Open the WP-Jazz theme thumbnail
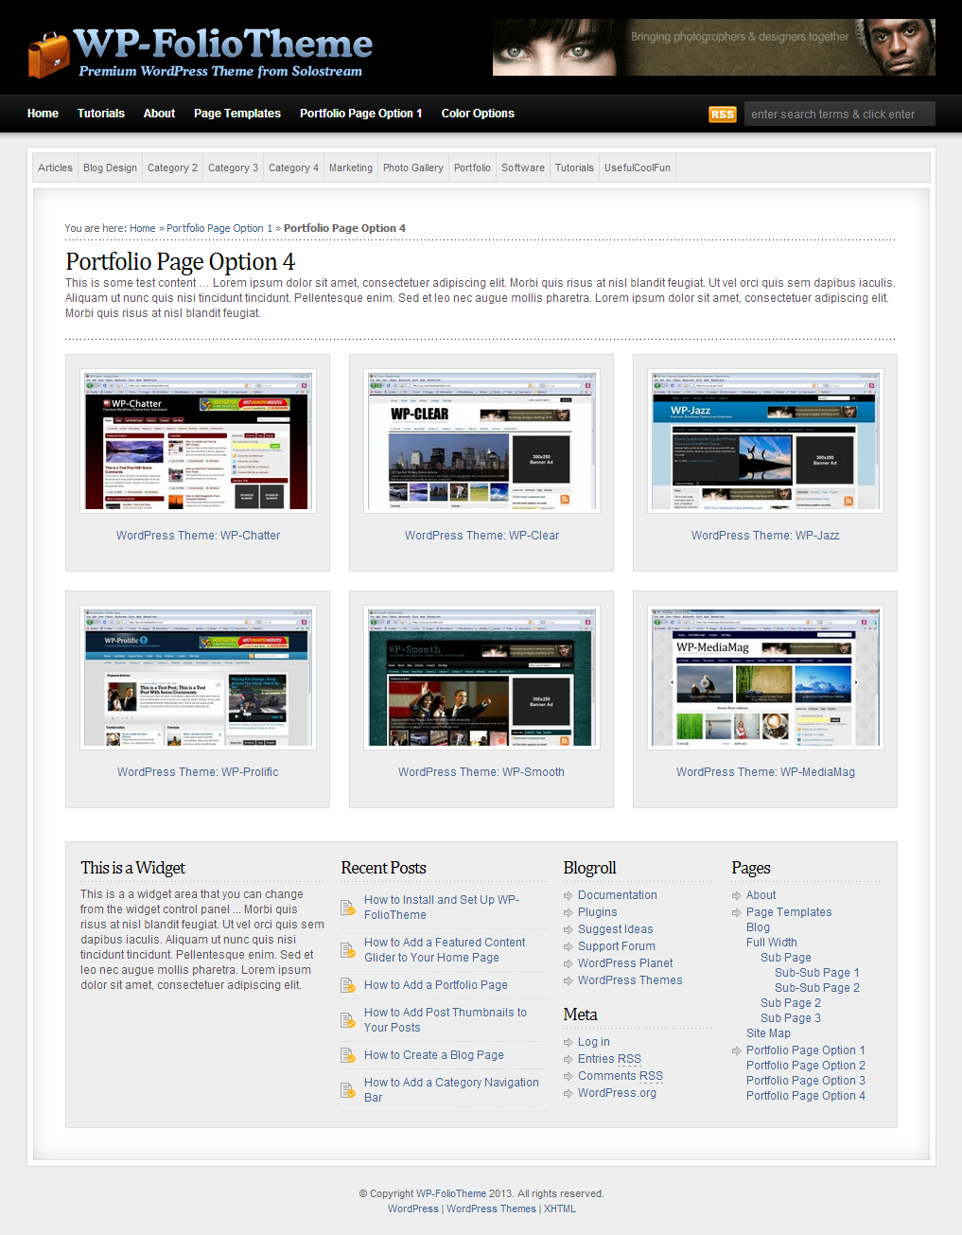The width and height of the screenshot is (962, 1235). click(x=765, y=441)
